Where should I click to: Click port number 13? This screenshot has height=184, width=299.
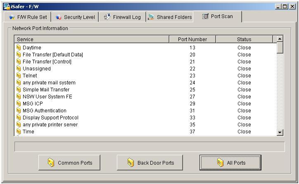point(192,47)
